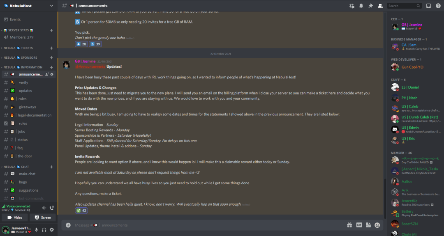Mute the microphone

36,230
